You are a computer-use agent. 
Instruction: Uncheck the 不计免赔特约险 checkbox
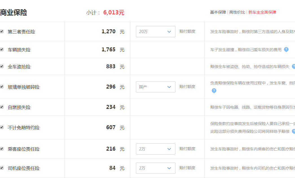pos(2,128)
